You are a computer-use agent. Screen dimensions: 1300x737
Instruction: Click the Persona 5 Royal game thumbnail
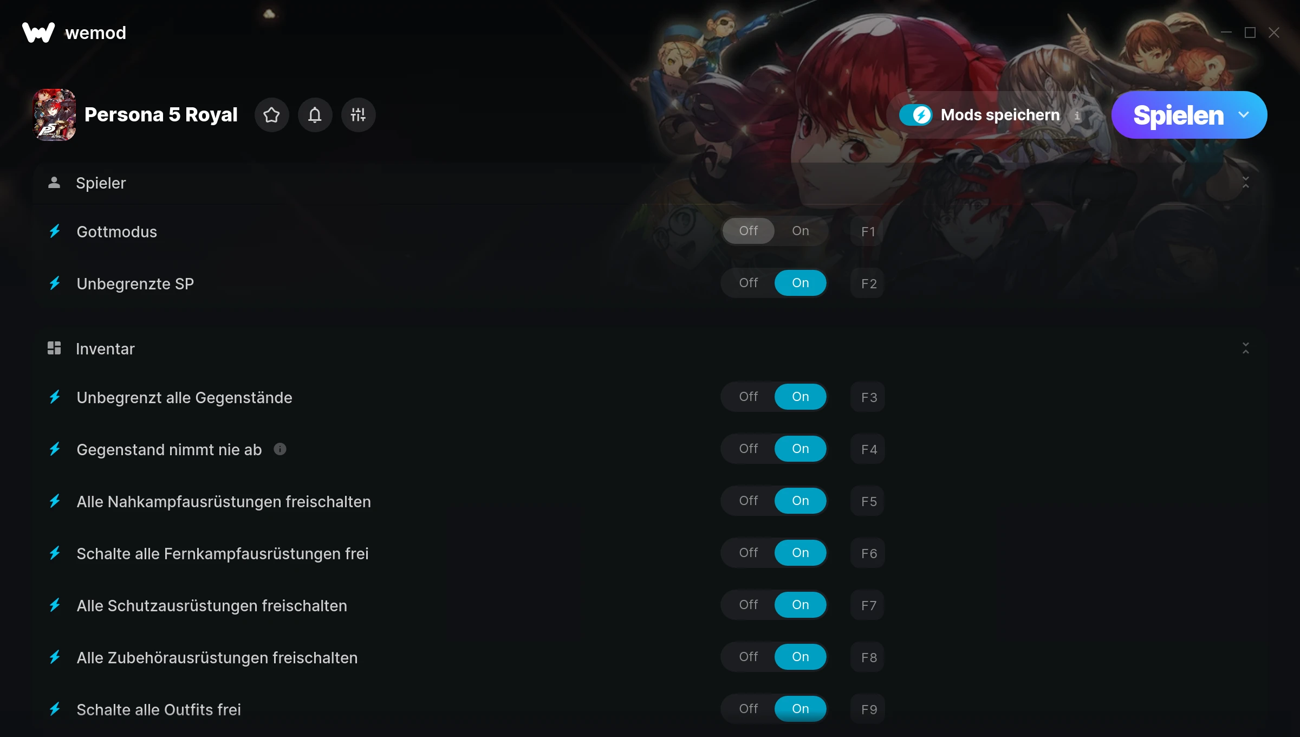pyautogui.click(x=54, y=115)
